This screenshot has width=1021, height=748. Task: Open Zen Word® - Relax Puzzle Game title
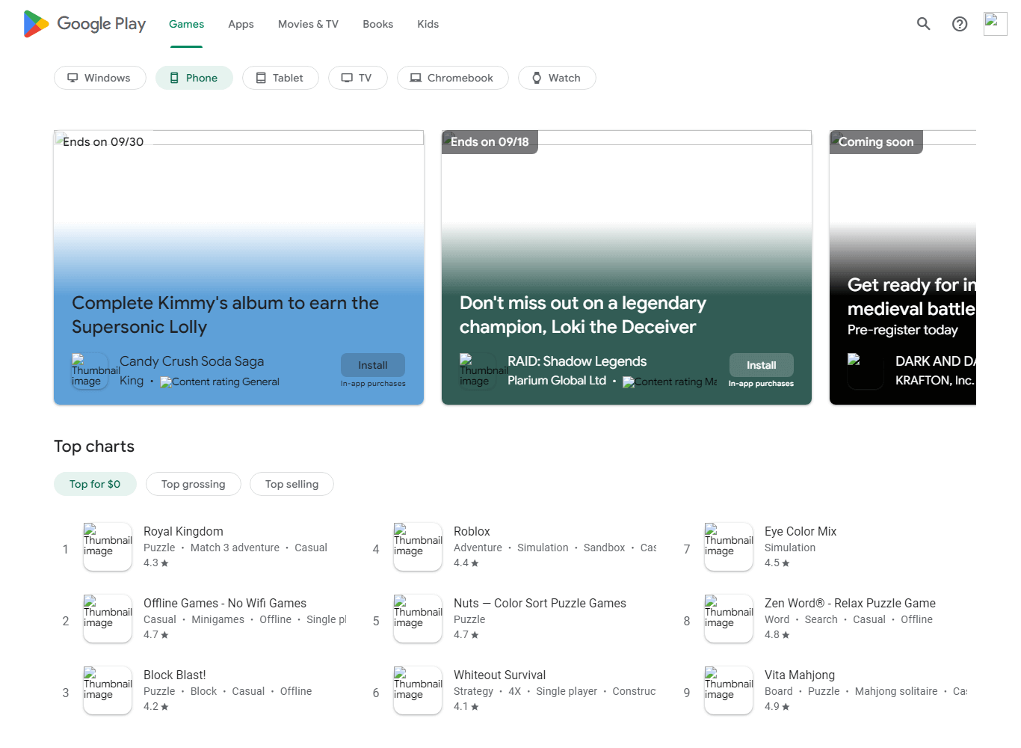coord(850,603)
